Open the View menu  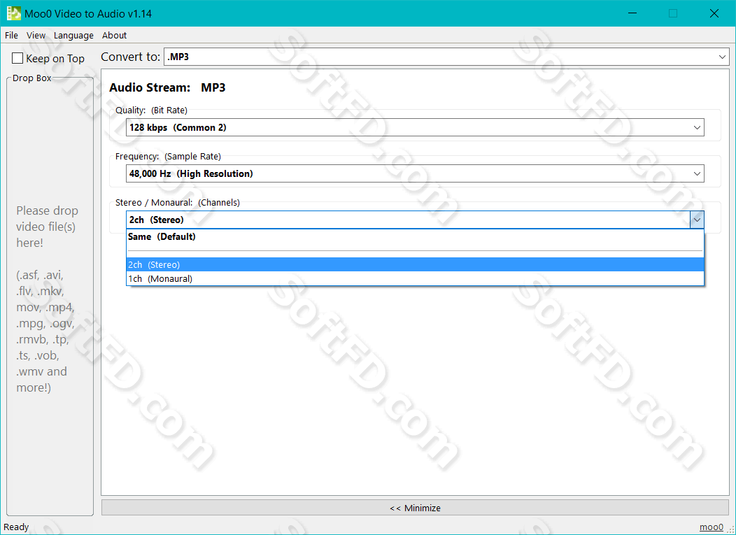[36, 35]
